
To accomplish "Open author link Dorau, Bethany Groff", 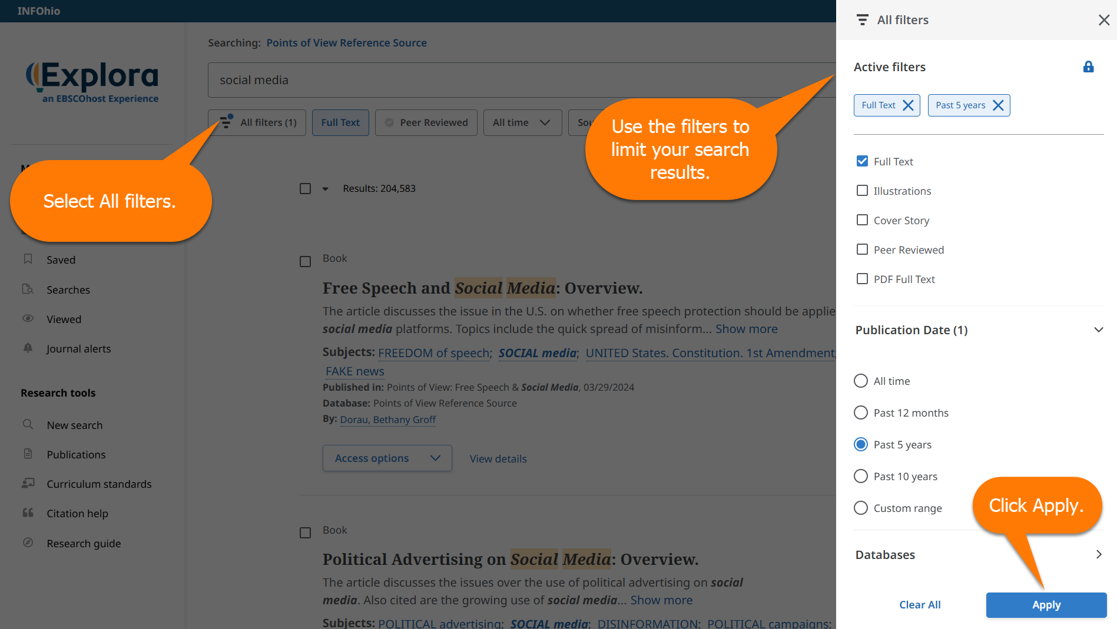I will tap(387, 420).
